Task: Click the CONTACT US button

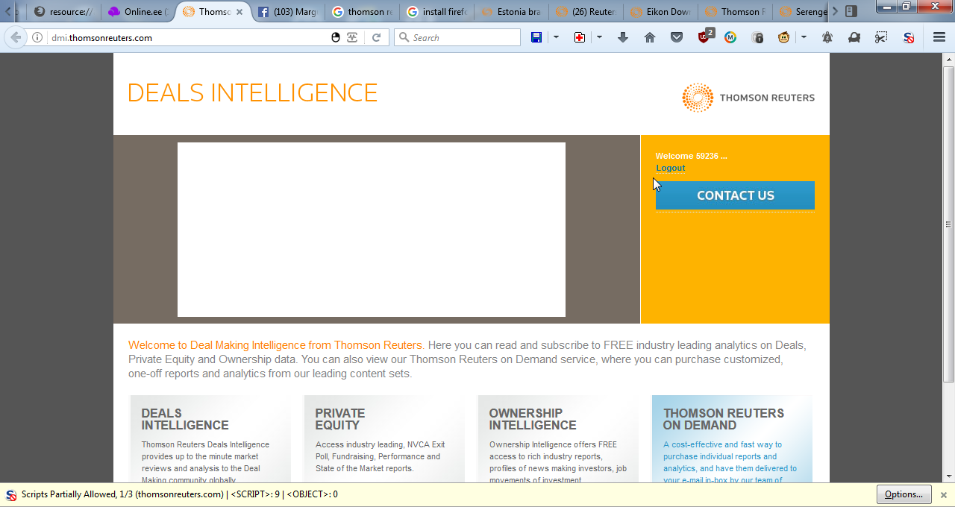Action: point(735,195)
